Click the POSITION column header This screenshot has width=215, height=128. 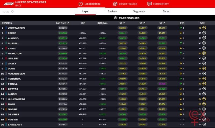[7, 23]
